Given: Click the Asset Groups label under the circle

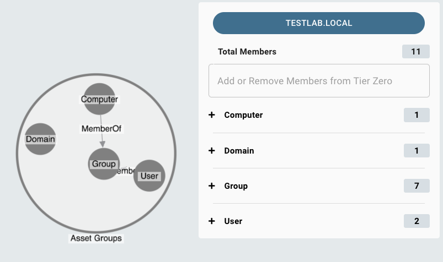Looking at the screenshot, I should coord(96,238).
